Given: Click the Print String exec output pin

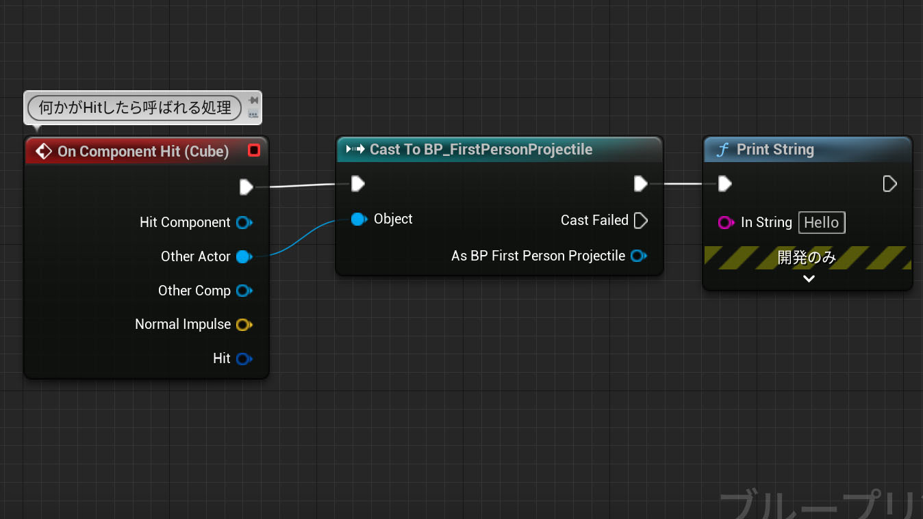Looking at the screenshot, I should click(x=889, y=183).
